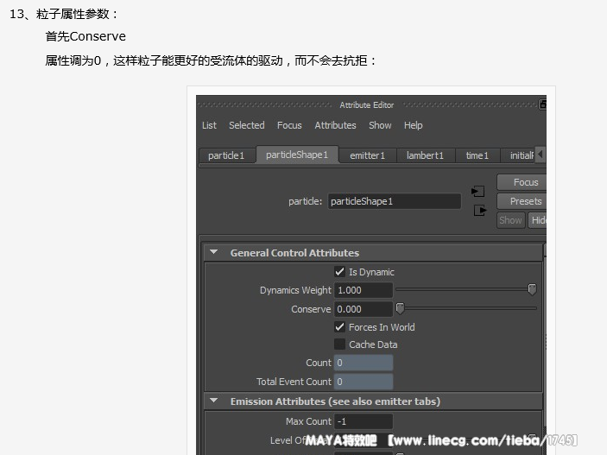Screen dimensions: 607x455
Task: Open the Show menu
Action: [x=380, y=125]
